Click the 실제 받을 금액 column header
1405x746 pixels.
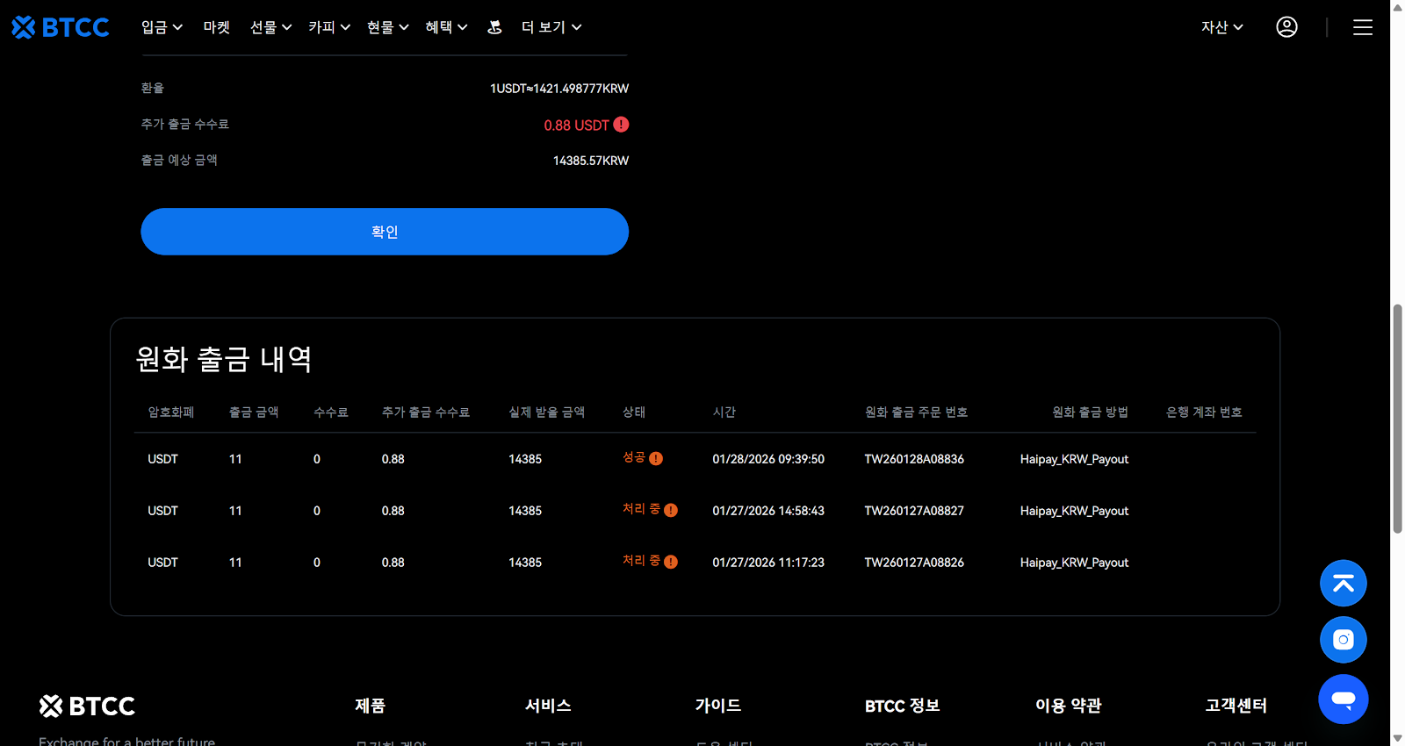pos(547,412)
